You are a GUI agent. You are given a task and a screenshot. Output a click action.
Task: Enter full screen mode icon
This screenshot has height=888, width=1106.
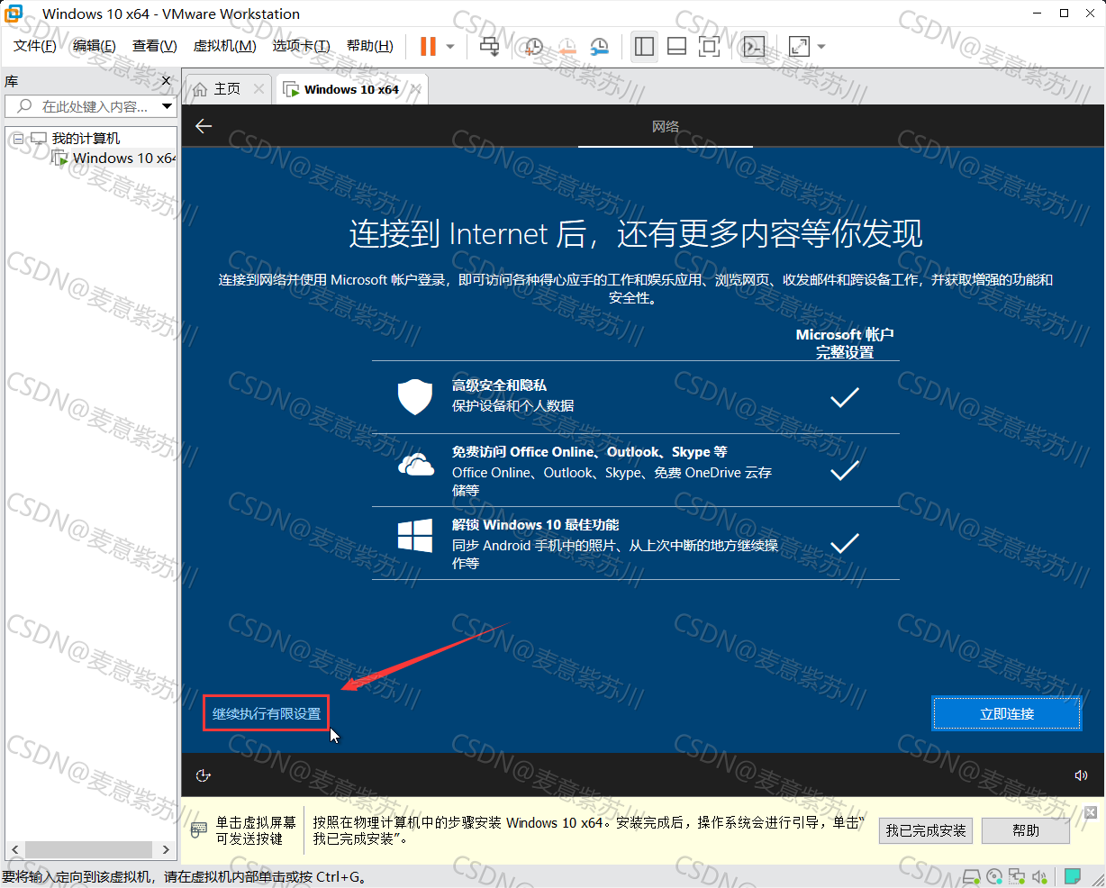tap(710, 46)
